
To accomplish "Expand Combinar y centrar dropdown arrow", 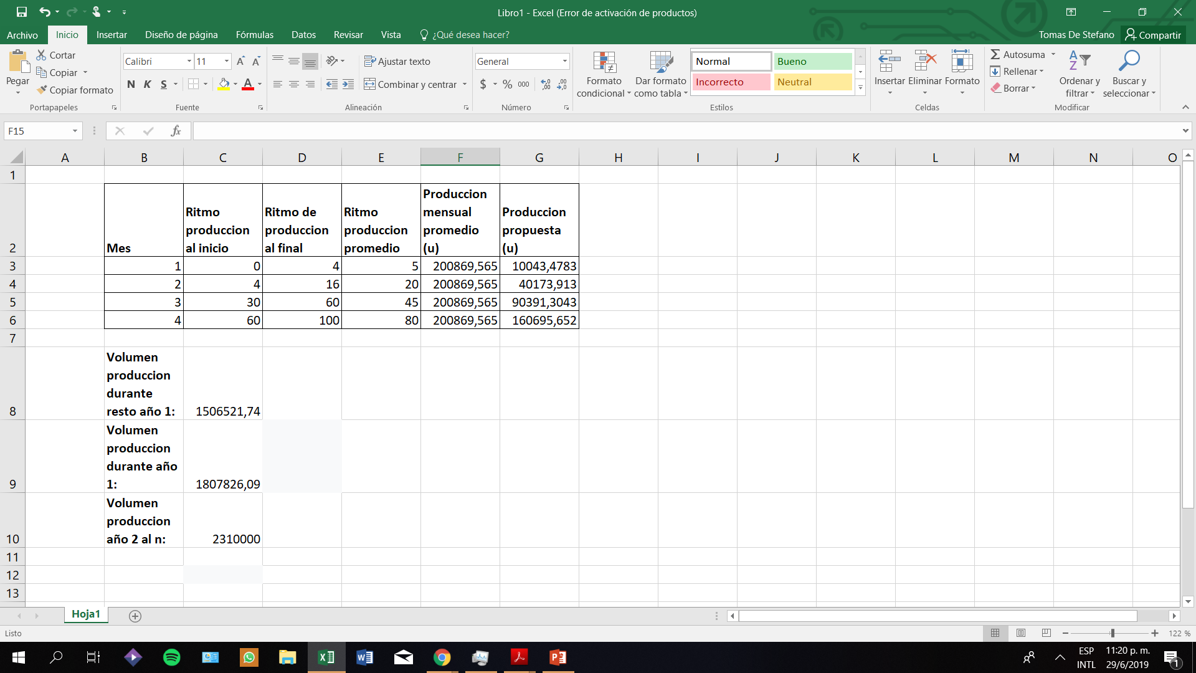I will coord(465,84).
